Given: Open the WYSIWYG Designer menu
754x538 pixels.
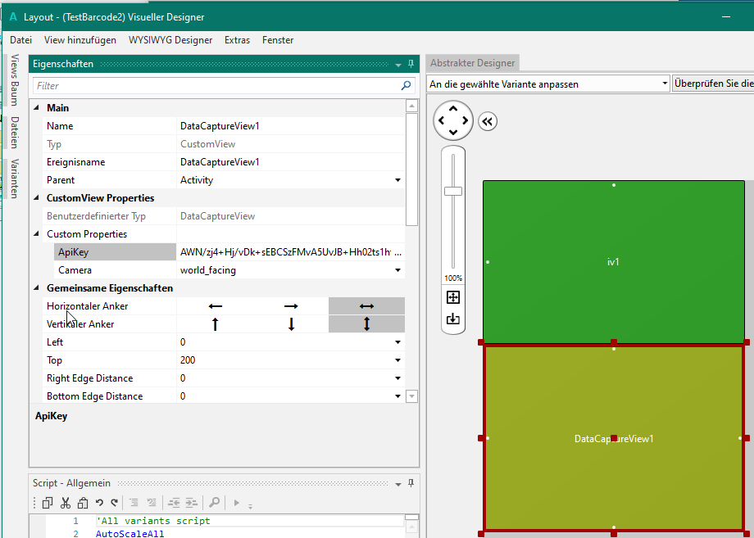Looking at the screenshot, I should (170, 40).
